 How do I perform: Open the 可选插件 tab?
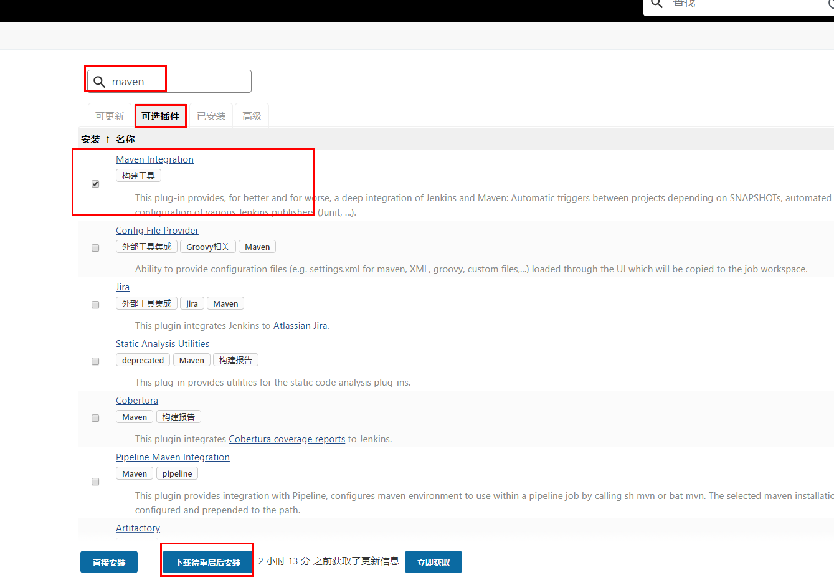160,116
